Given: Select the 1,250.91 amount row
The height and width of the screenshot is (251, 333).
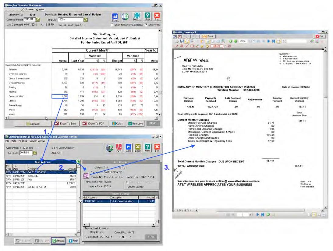Looking at the screenshot, I should [41, 183].
